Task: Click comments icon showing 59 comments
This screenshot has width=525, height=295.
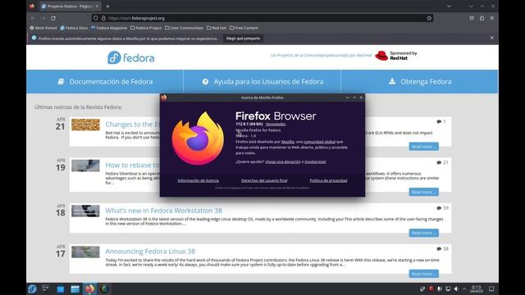Action: tap(439, 208)
